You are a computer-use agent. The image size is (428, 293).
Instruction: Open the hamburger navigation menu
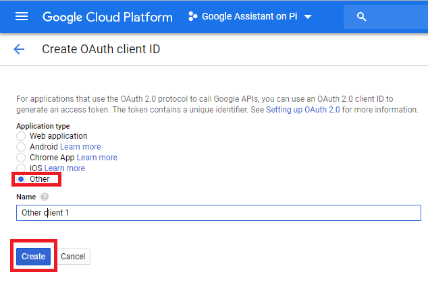[22, 17]
